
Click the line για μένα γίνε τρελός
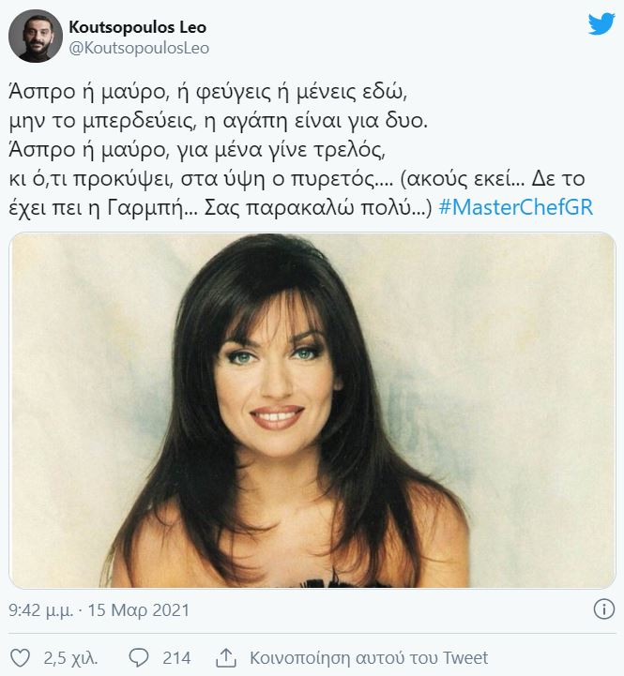[281, 150]
